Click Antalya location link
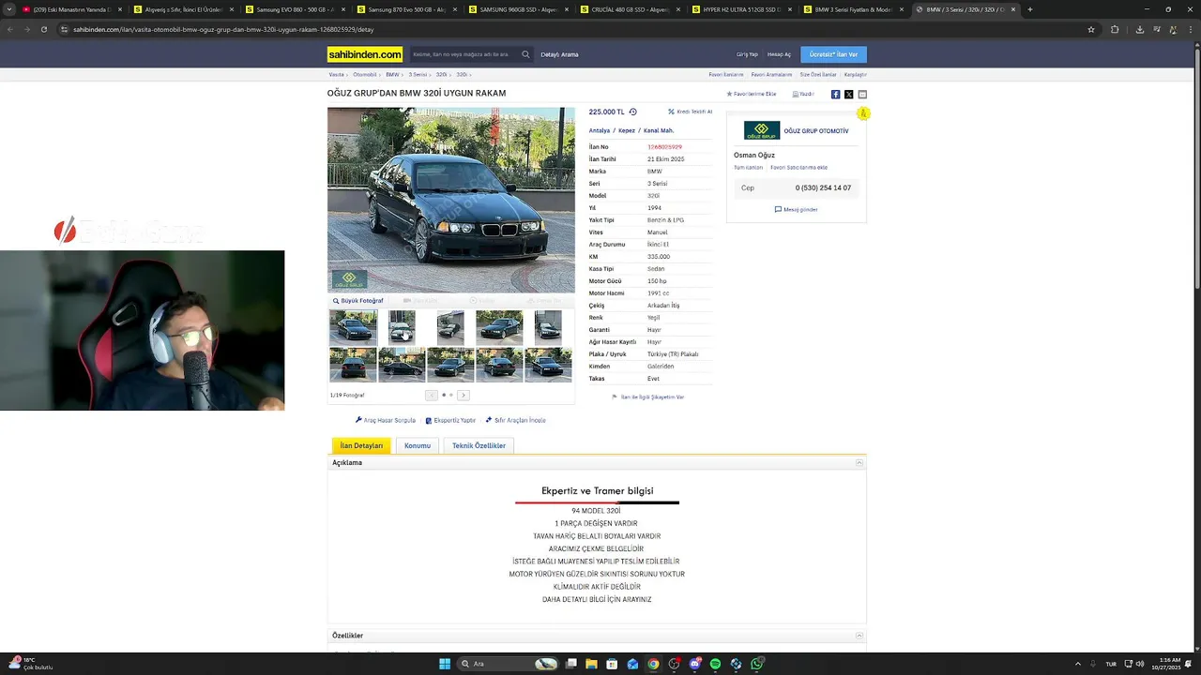Image resolution: width=1201 pixels, height=675 pixels. click(x=599, y=130)
